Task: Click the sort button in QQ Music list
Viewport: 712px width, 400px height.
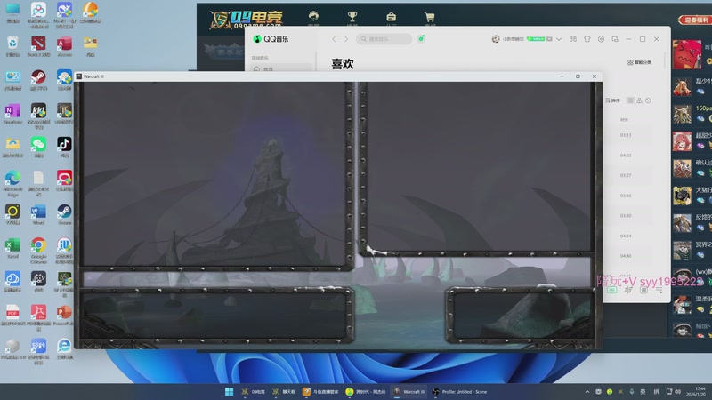Action: 612,100
